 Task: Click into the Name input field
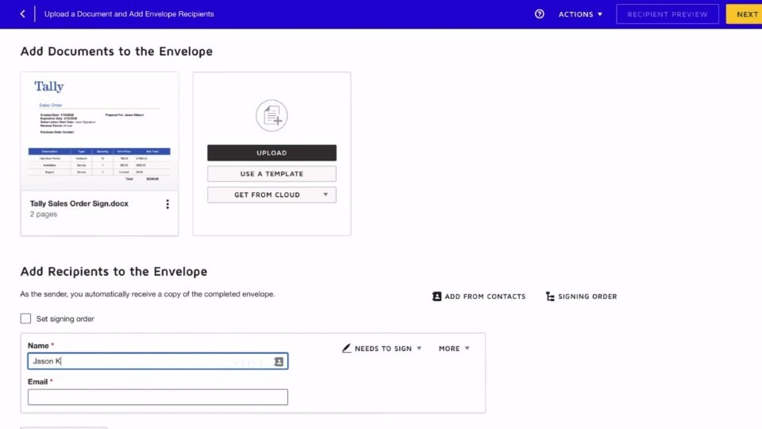157,361
